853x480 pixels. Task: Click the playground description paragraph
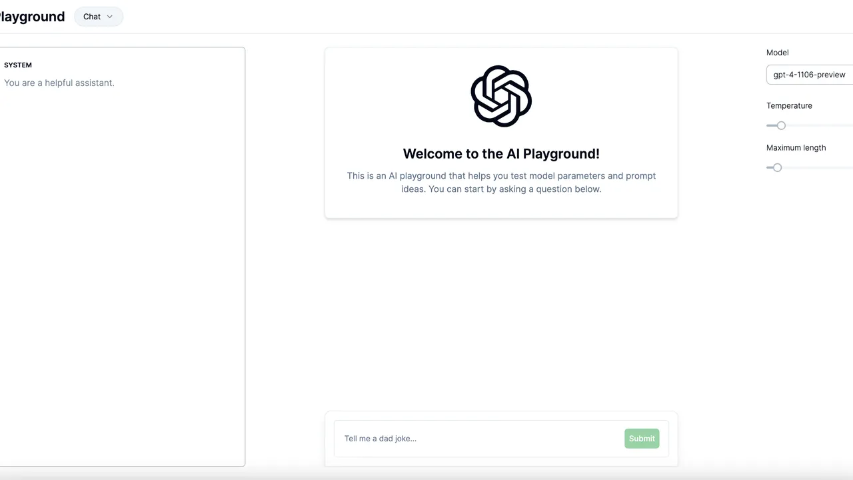click(x=501, y=183)
